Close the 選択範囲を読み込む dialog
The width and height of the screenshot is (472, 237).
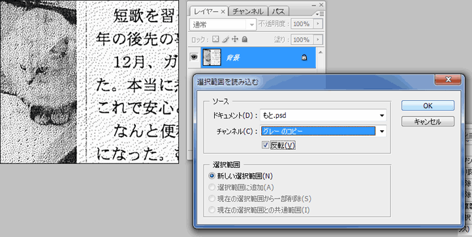(448, 79)
